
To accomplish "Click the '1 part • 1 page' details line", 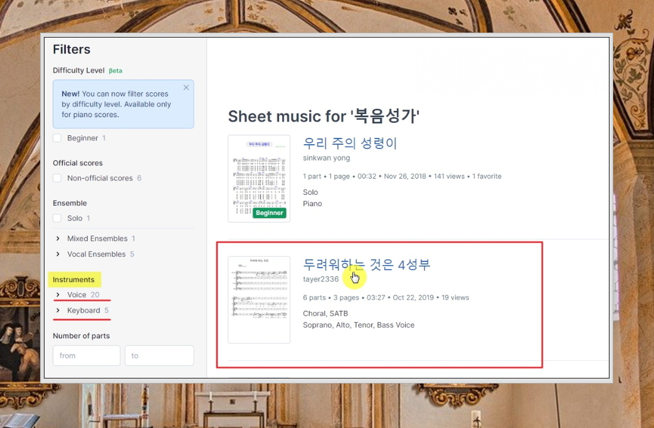I will point(402,176).
